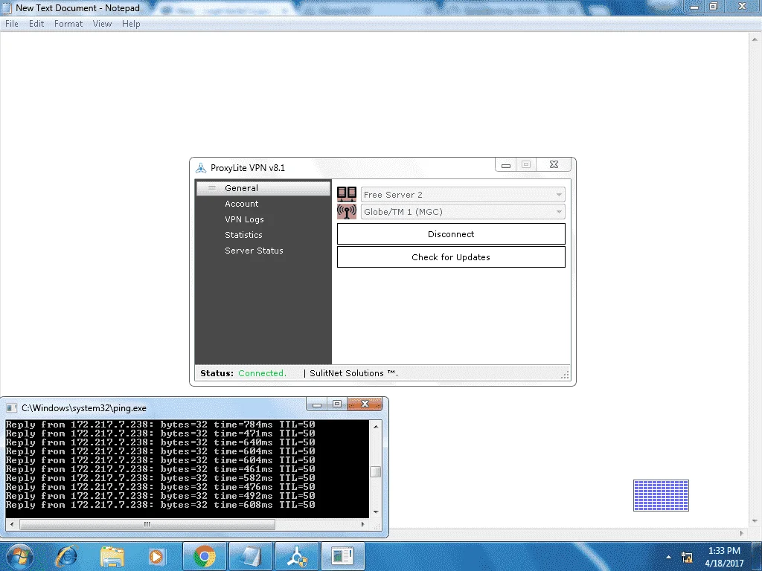Click Notepad vertical scroll down arrow
The width and height of the screenshot is (762, 571).
pos(755,521)
